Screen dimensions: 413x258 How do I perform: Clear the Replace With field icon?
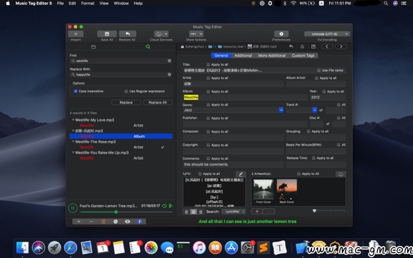[x=170, y=75]
